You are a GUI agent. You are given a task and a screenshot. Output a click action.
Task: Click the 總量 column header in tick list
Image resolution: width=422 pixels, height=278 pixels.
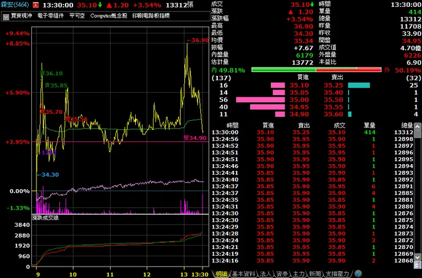[407, 125]
